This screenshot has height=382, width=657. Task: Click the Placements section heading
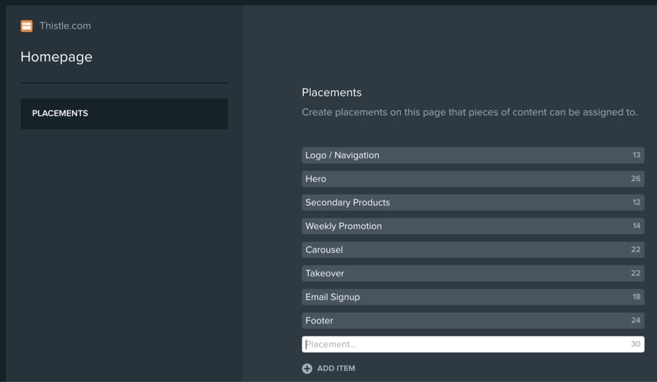coord(331,92)
